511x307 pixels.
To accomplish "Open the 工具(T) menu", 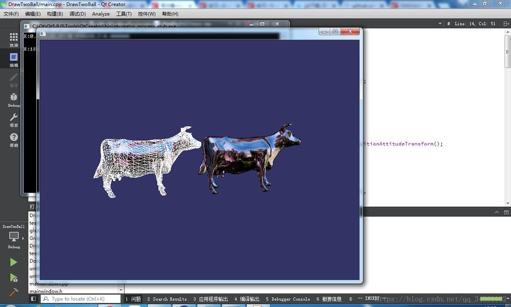I will (x=124, y=14).
